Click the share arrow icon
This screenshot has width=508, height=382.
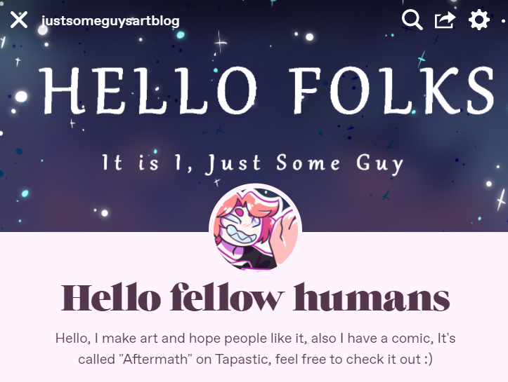(445, 20)
